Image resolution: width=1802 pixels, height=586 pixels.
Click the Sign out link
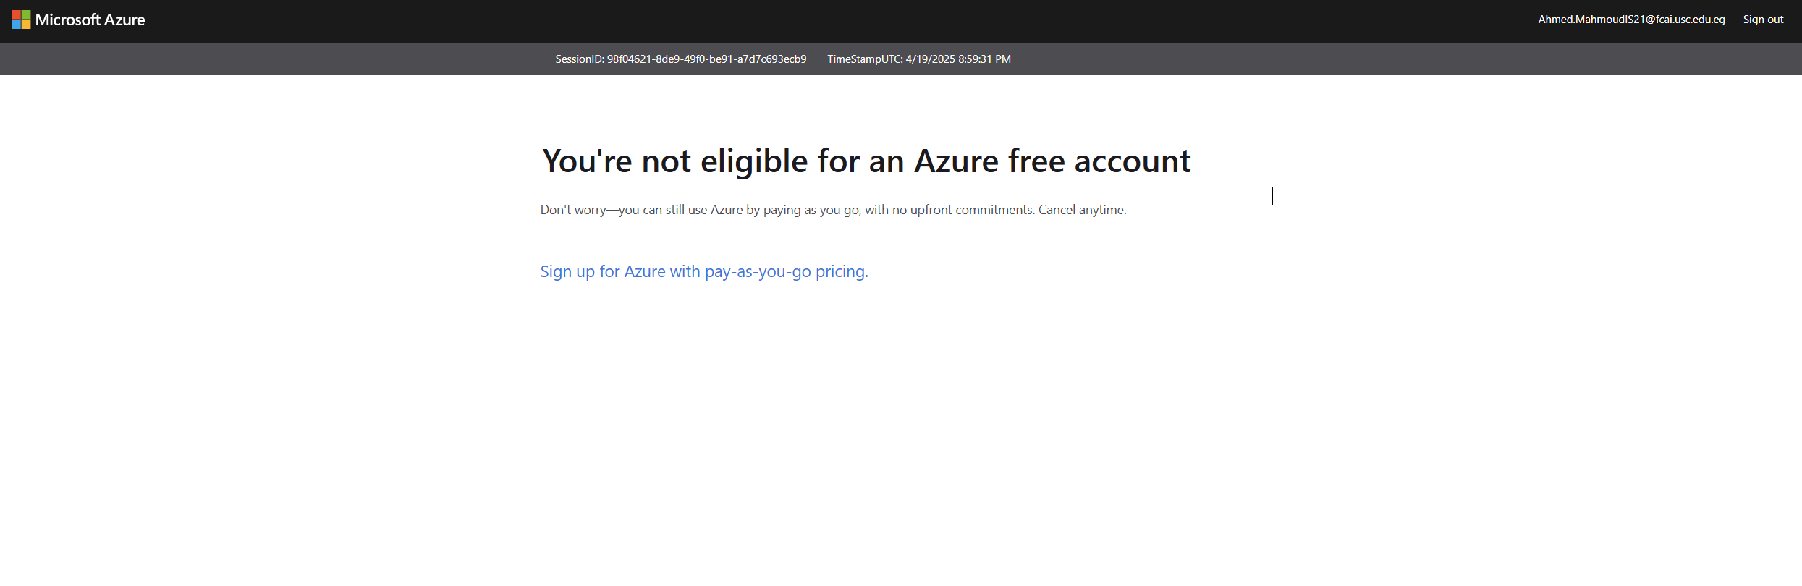point(1763,20)
